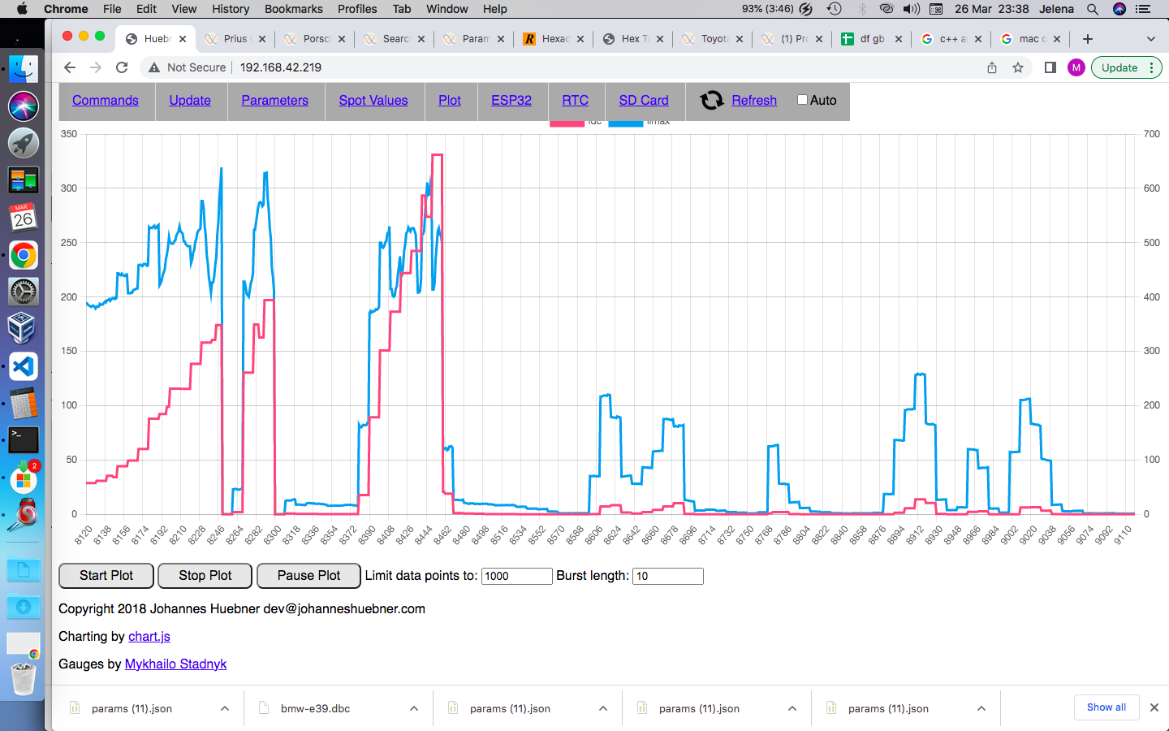Open Visual Studio Code from the dock
This screenshot has width=1169, height=731.
point(23,366)
